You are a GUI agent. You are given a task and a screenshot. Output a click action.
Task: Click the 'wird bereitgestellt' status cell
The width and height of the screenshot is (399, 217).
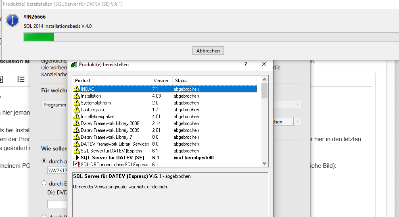[x=194, y=158]
